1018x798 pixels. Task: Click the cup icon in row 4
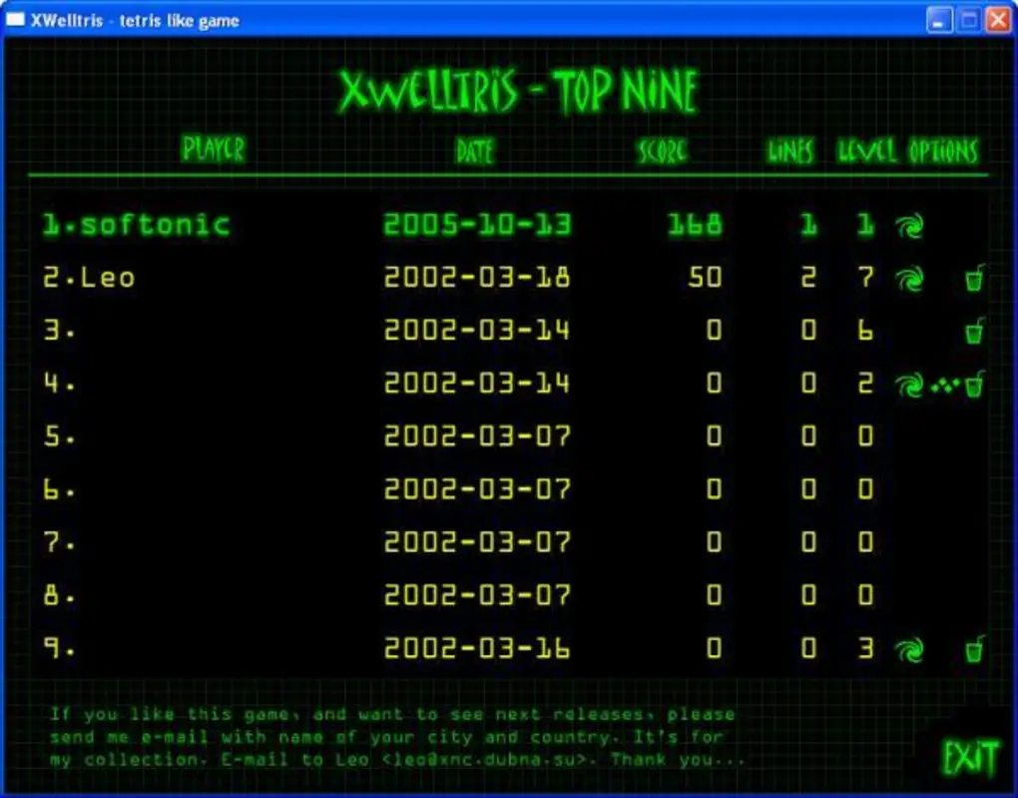(974, 385)
